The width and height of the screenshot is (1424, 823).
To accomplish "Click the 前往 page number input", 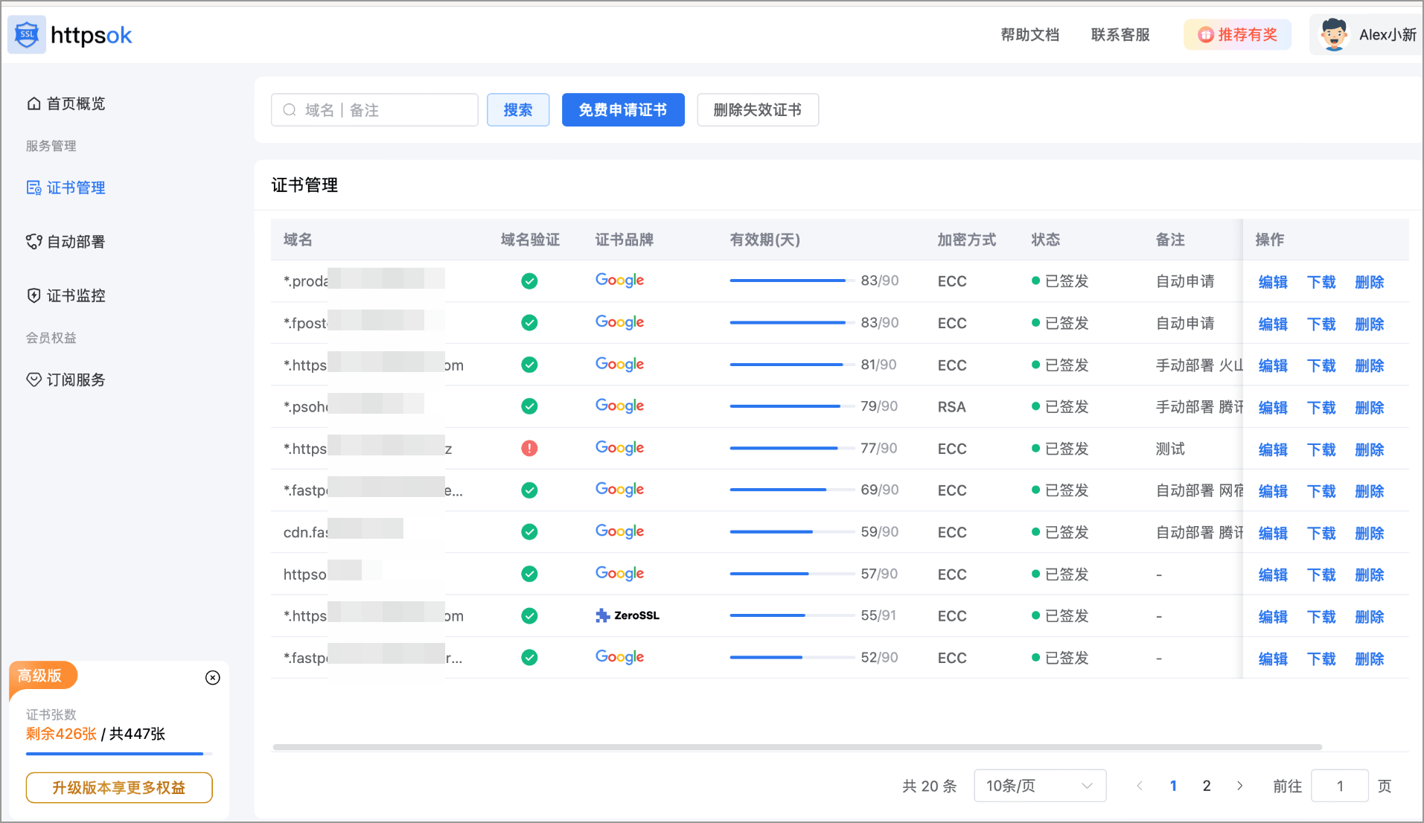I will 1340,786.
